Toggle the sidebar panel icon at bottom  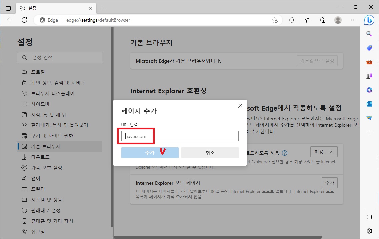click(x=369, y=217)
